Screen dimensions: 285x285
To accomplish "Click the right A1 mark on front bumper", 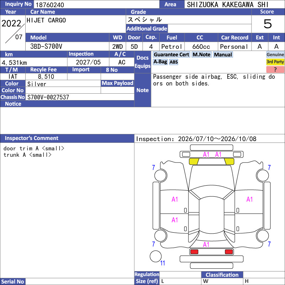I will tap(218, 155).
